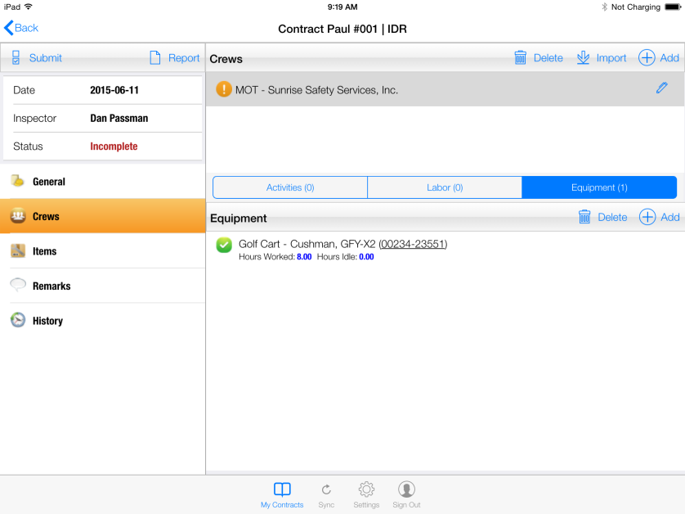Go Back to previous screen
The height and width of the screenshot is (514, 685).
click(22, 28)
